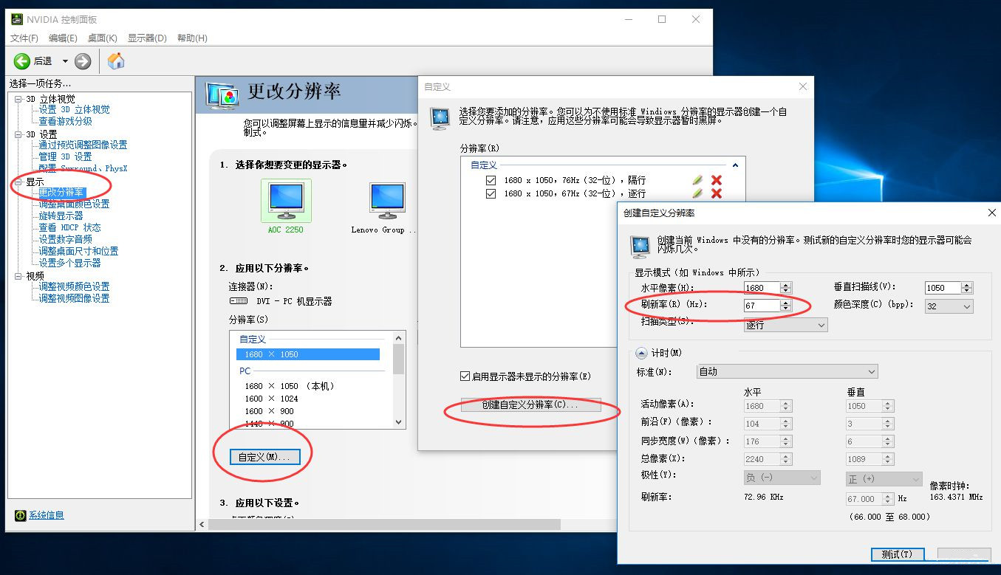
Task: Open the 显示器(D) menu
Action: (147, 38)
